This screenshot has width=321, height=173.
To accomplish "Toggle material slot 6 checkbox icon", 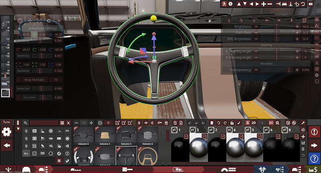I will pyautogui.click(x=266, y=130).
